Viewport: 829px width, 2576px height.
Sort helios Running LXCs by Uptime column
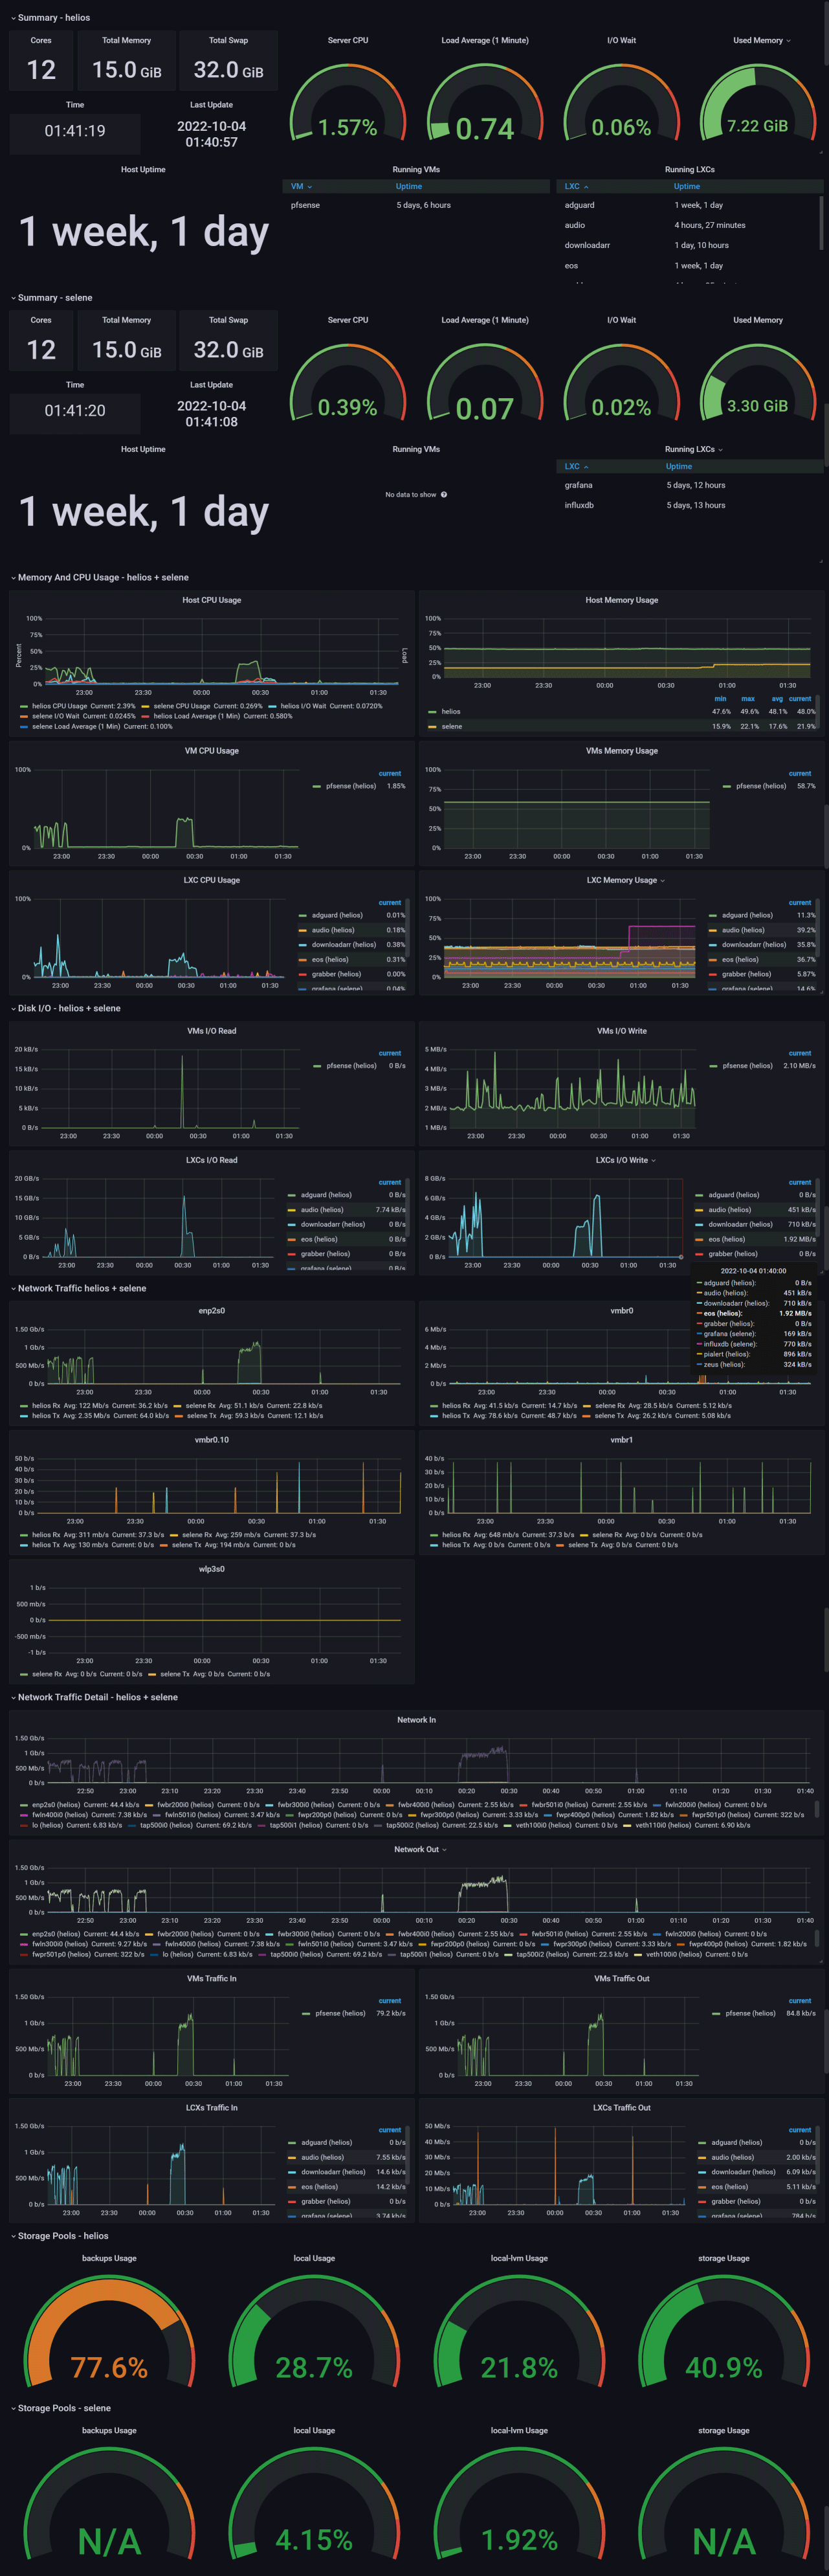tap(686, 186)
